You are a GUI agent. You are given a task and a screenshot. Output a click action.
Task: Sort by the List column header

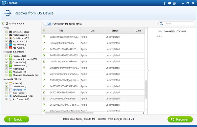pyautogui.click(x=93, y=31)
